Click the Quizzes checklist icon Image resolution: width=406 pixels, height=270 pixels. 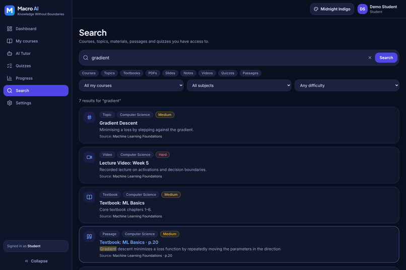[x=10, y=66]
